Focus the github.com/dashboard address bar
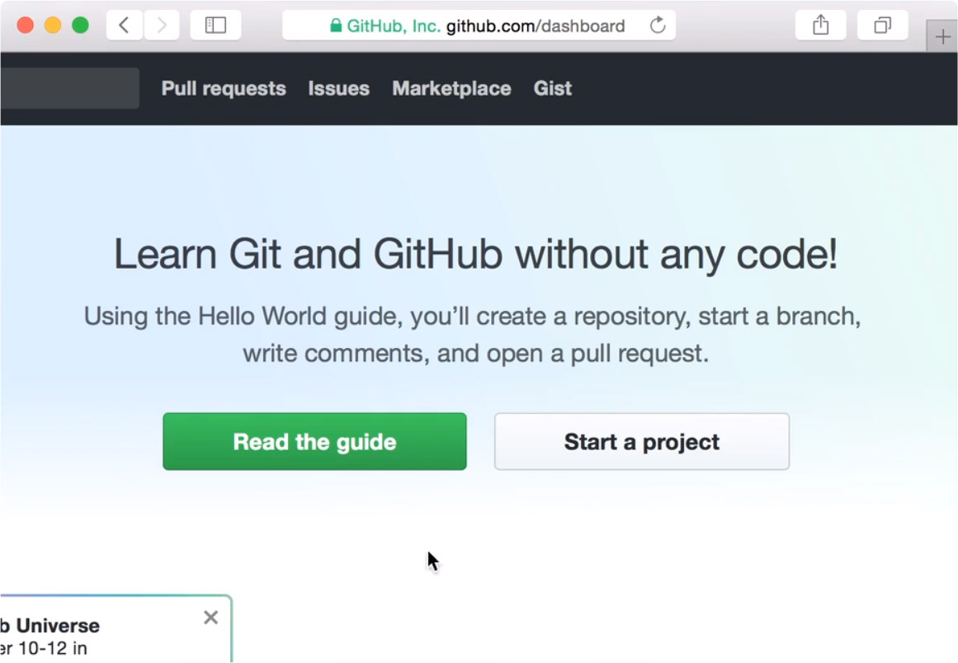This screenshot has width=958, height=663. pos(535,26)
